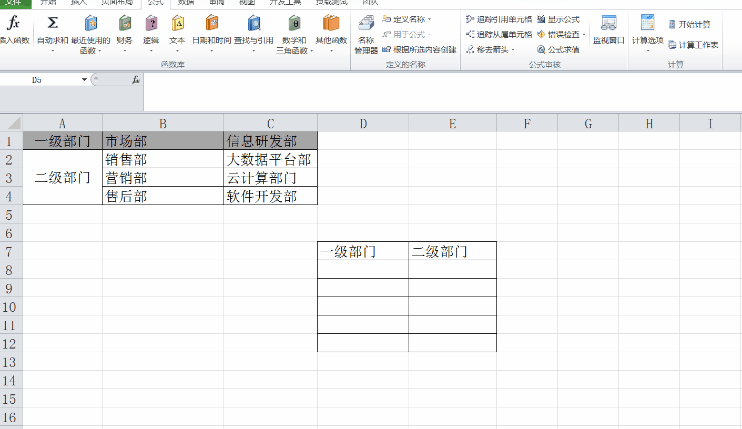Open Math and Trig (数学和三角函数) functions
The image size is (742, 429).
(x=294, y=35)
